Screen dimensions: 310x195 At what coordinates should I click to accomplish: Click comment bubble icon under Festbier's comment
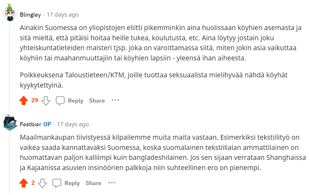[x=57, y=183]
